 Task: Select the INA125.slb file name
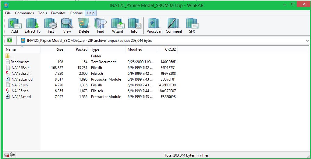click(19, 85)
